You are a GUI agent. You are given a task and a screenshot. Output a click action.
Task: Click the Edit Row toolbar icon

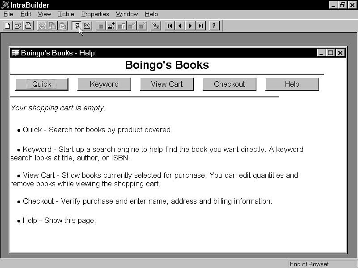[x=101, y=25]
